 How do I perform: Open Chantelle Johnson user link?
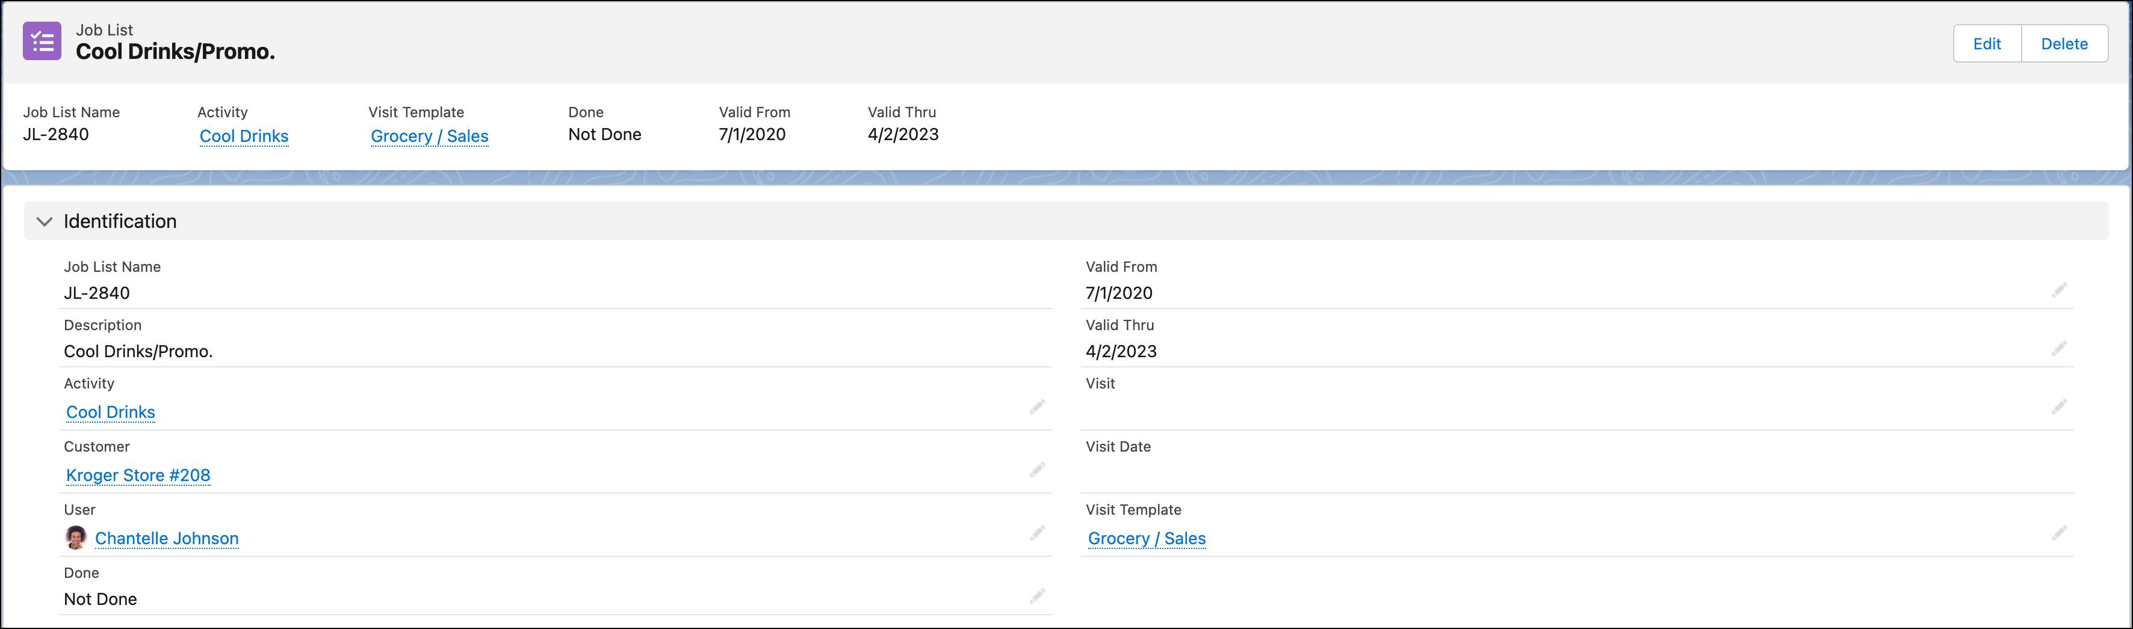[x=167, y=538]
